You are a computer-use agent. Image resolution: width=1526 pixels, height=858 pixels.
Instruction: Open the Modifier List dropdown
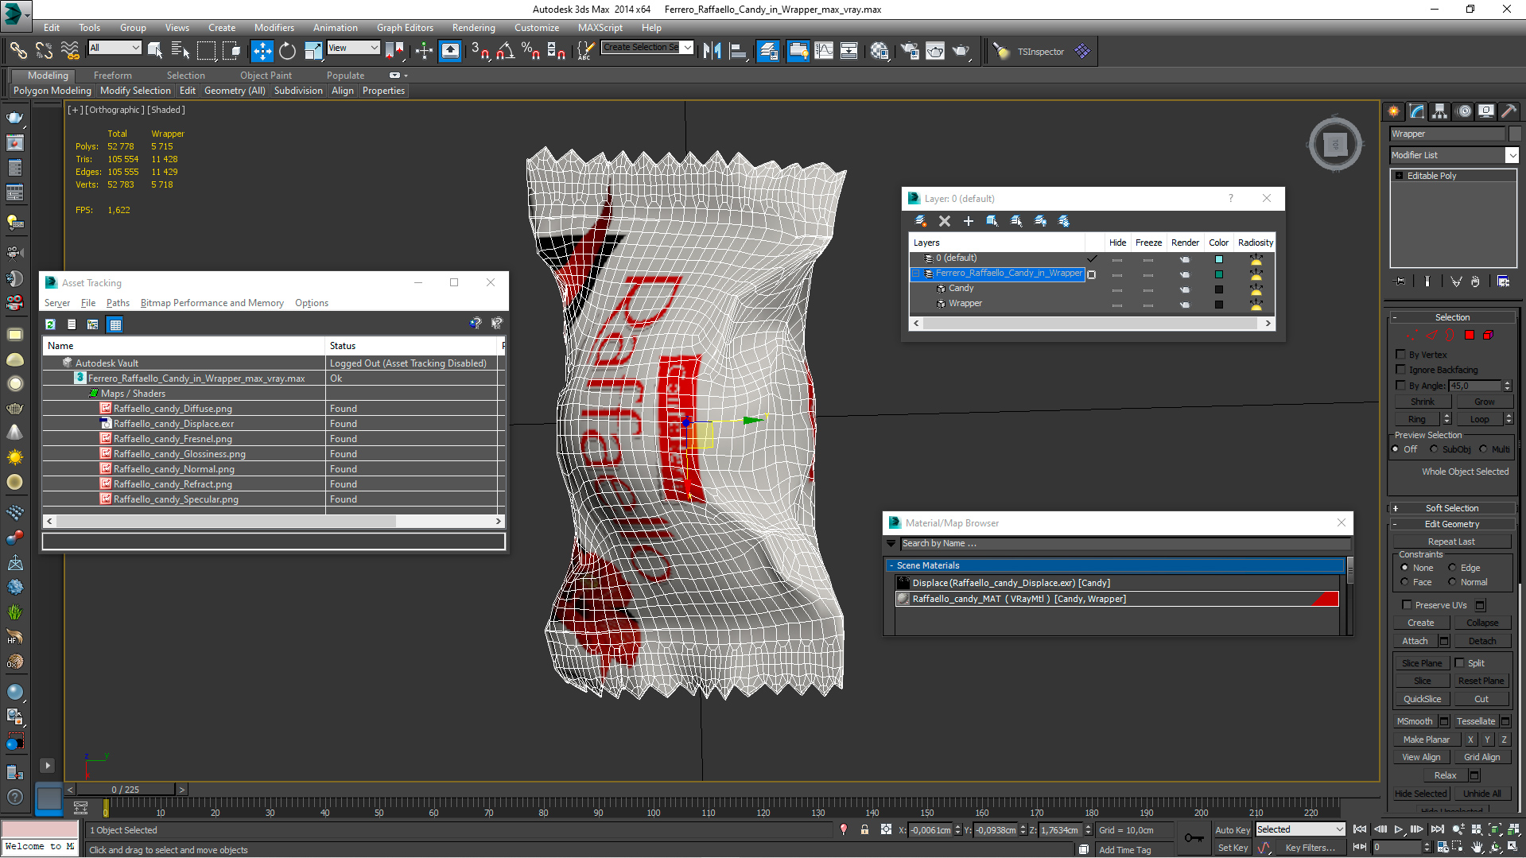[1454, 155]
